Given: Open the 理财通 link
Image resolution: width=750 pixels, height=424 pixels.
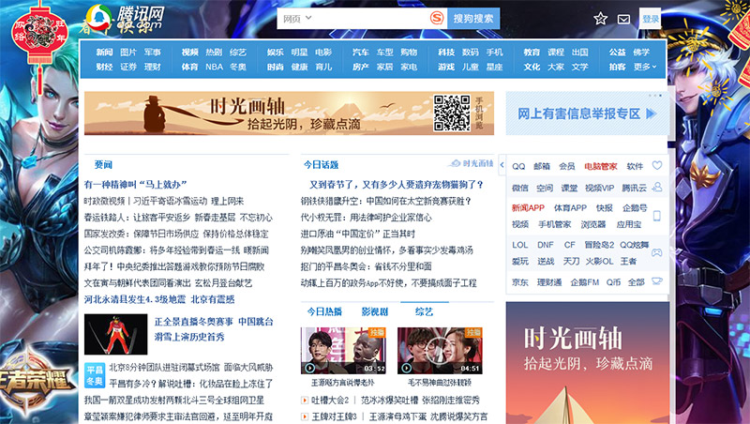Looking at the screenshot, I should [x=549, y=282].
